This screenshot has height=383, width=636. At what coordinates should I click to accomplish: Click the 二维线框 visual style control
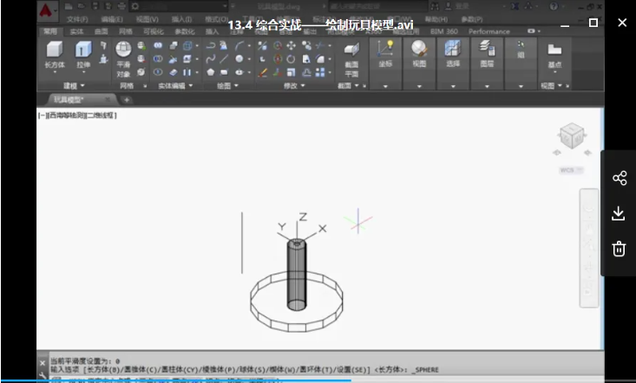(x=102, y=116)
